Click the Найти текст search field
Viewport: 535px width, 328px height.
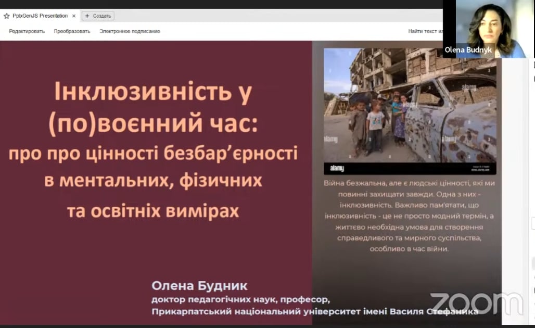coord(425,31)
